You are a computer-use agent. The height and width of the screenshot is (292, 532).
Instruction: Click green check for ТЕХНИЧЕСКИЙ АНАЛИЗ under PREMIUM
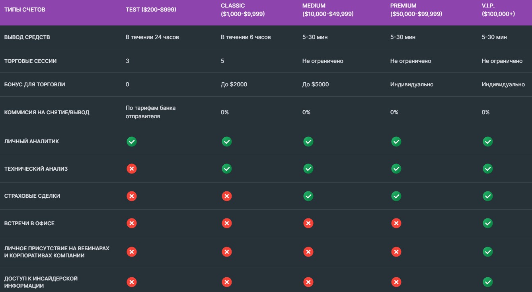point(396,169)
